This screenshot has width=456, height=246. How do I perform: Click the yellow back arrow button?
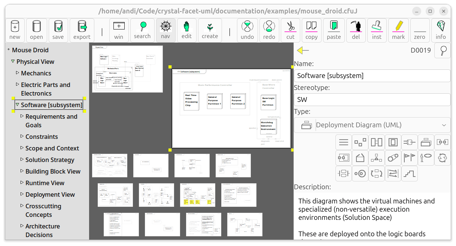(x=303, y=50)
